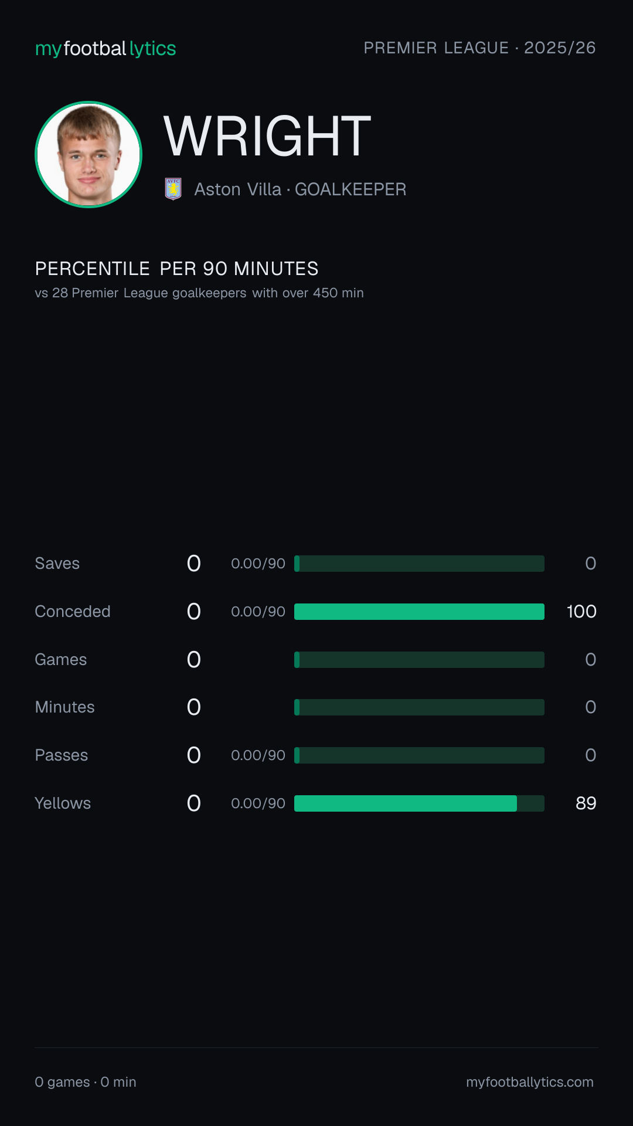Click the Conceded percentile value 100
This screenshot has height=1126, width=633.
pos(581,612)
